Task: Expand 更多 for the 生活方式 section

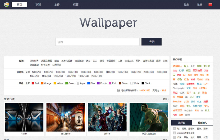Action: [166, 99]
